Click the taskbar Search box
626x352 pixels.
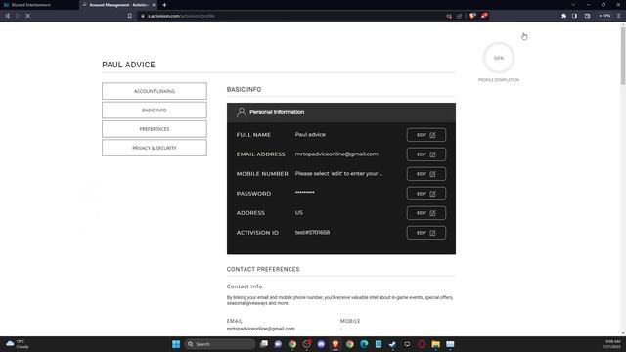219,344
